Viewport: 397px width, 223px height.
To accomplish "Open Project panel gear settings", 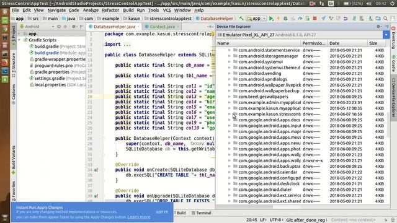I will coord(74,27).
